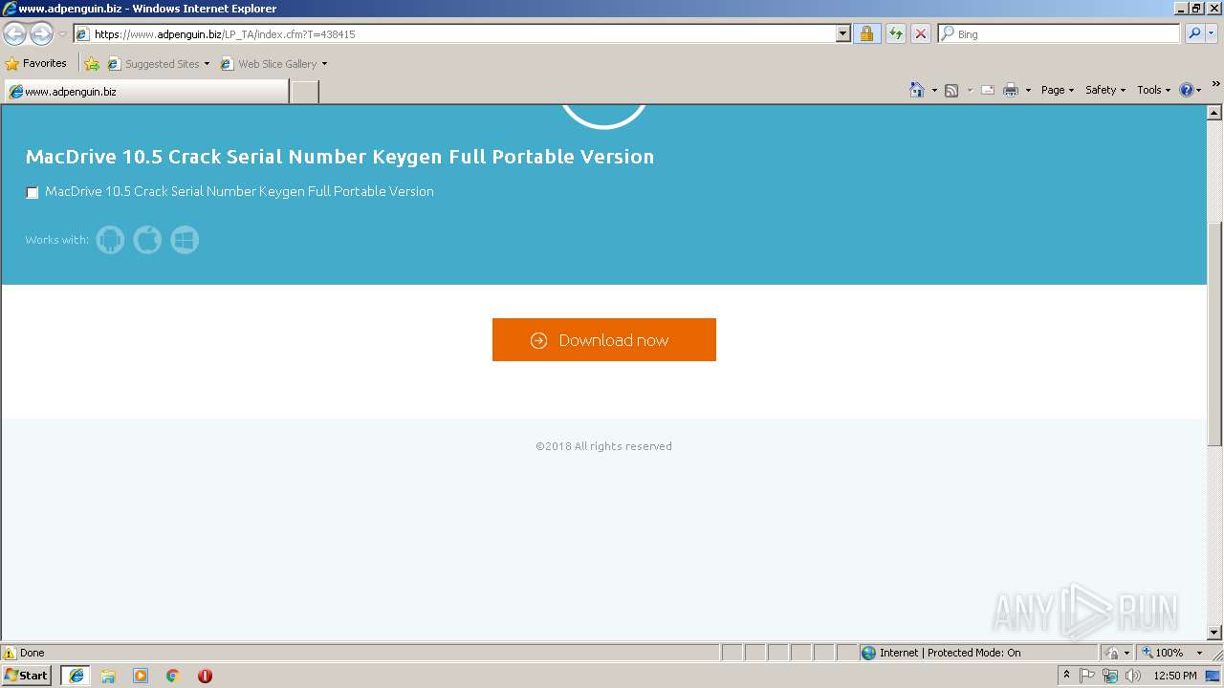Expand the Home button dropdown arrow

[x=934, y=90]
